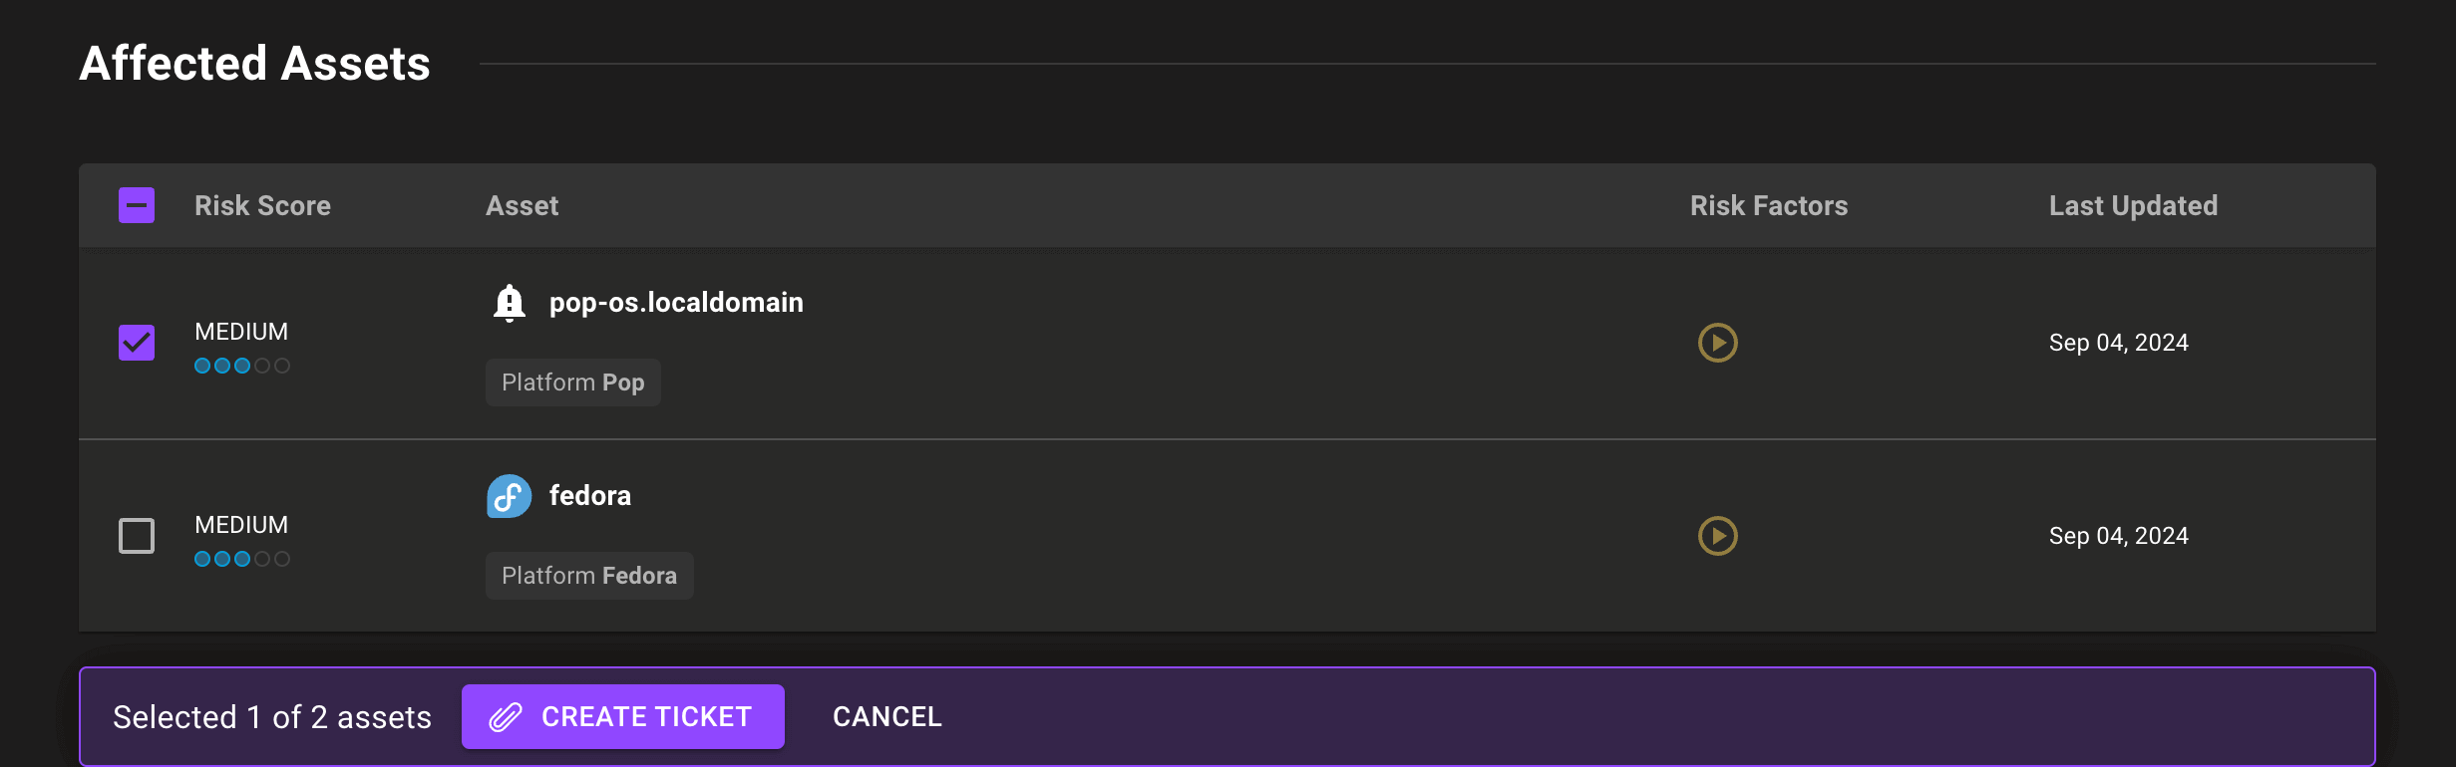Click the Platform Pop tag
2456x767 pixels.
(x=572, y=383)
